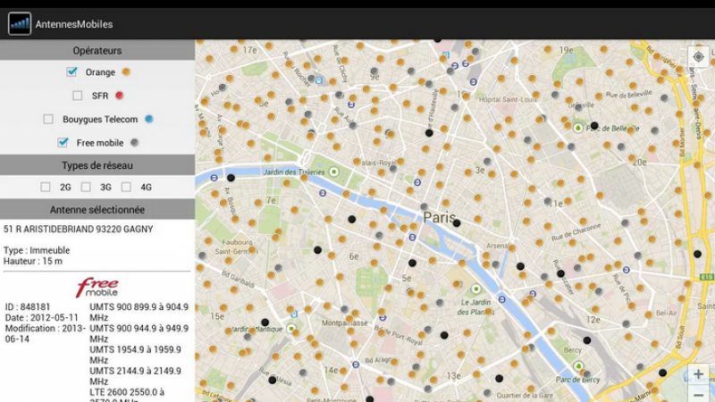Disable the Free mobile checkbox

[63, 142]
